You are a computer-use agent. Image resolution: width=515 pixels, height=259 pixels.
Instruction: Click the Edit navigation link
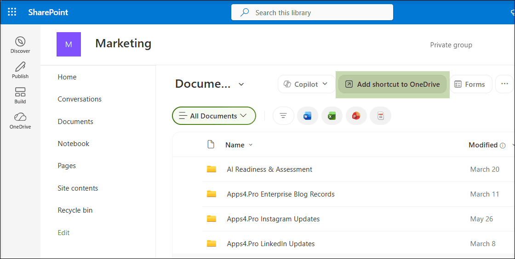point(63,233)
